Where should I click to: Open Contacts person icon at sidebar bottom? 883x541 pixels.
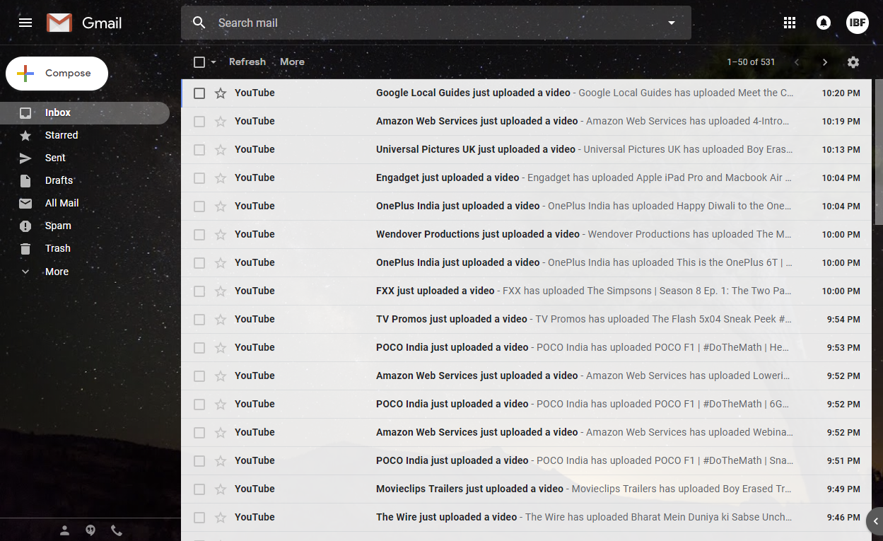[65, 530]
